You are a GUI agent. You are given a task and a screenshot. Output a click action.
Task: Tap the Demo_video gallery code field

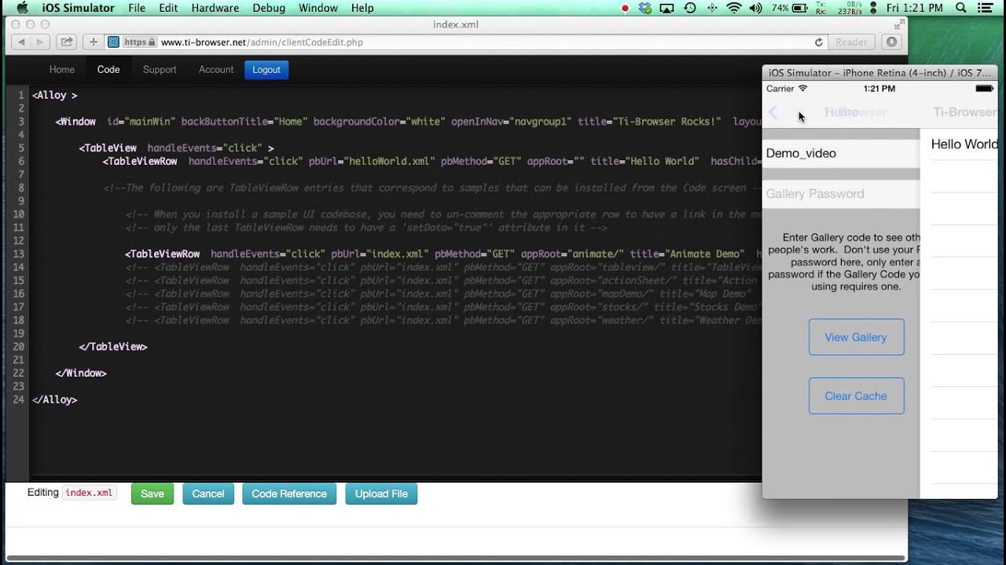pos(841,153)
